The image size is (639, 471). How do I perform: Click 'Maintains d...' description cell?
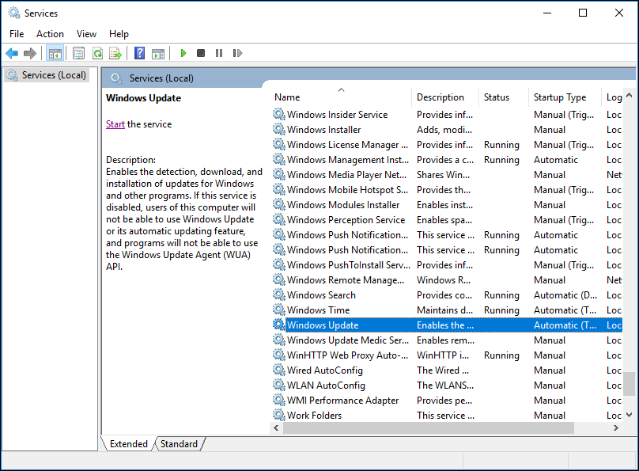tap(444, 310)
